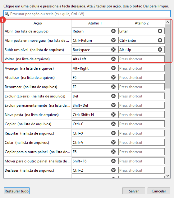Click the vertical scrollbar thumb
Screen dimensions: 174x198
(x=168, y=56)
